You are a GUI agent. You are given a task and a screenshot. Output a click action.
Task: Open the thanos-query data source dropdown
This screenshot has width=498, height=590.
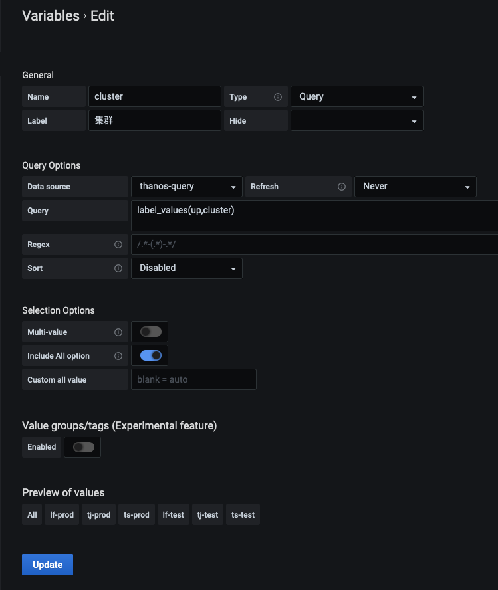(187, 187)
